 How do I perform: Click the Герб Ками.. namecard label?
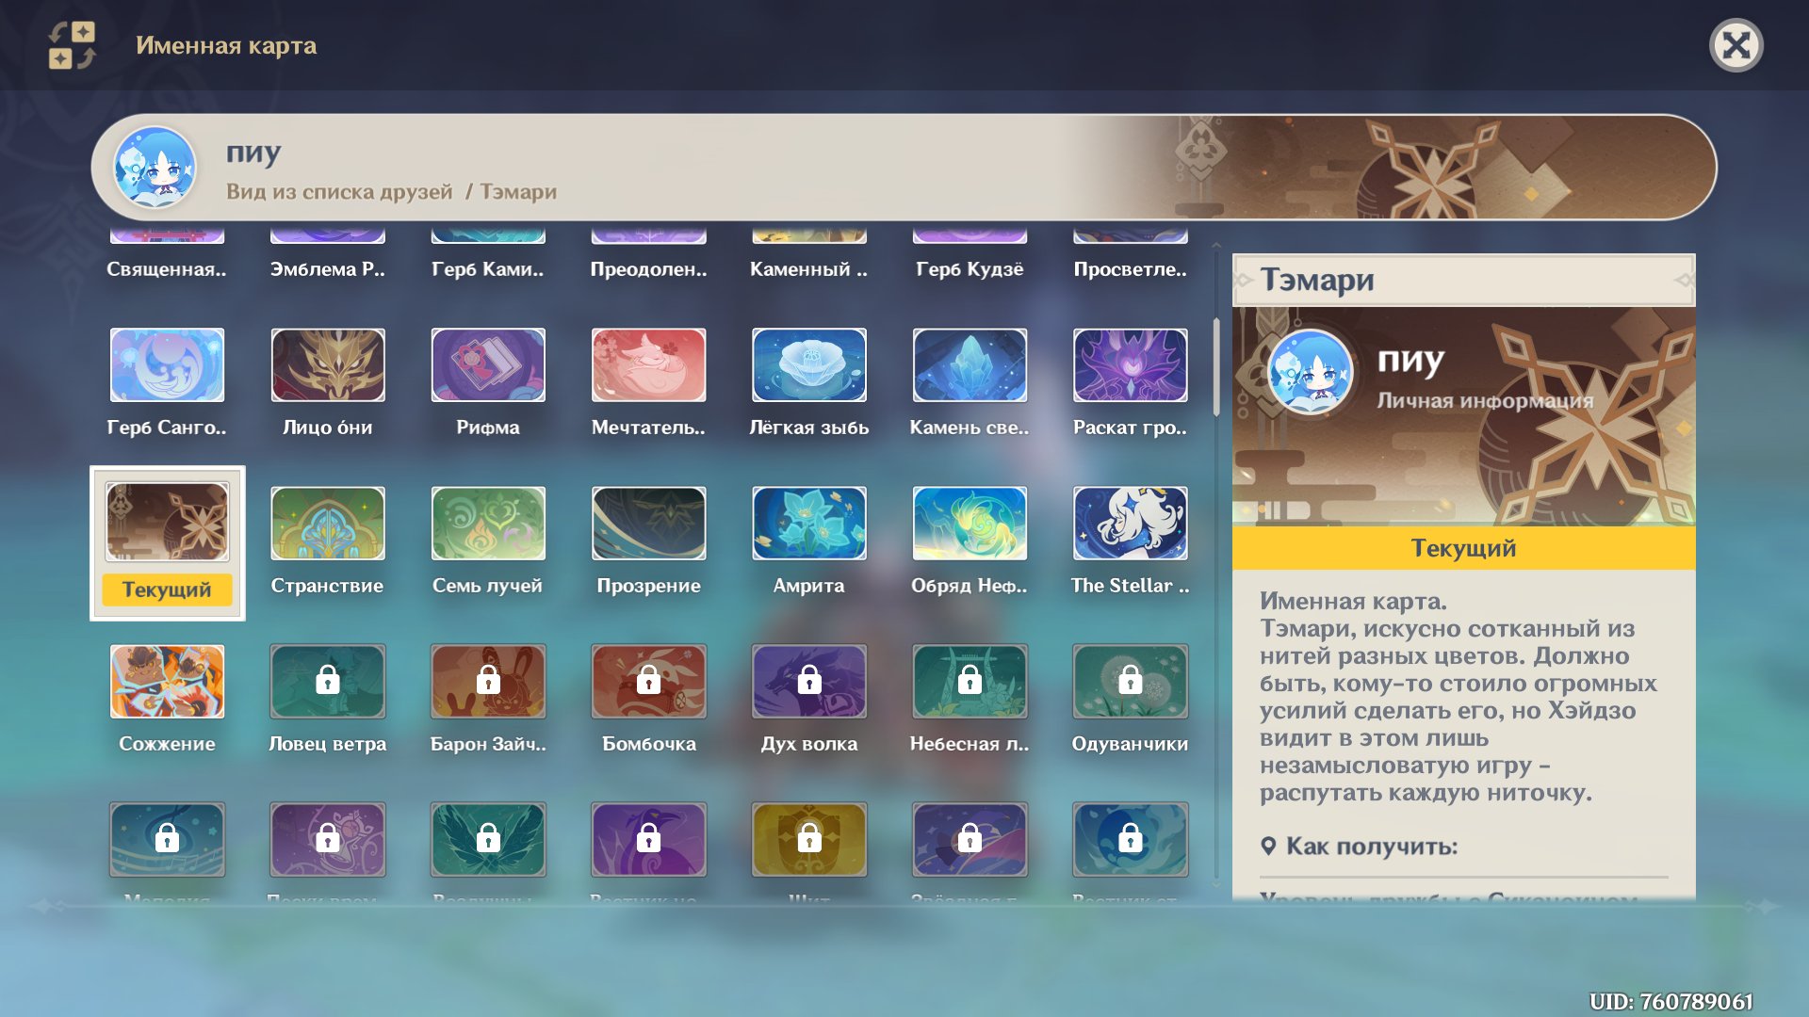point(488,269)
